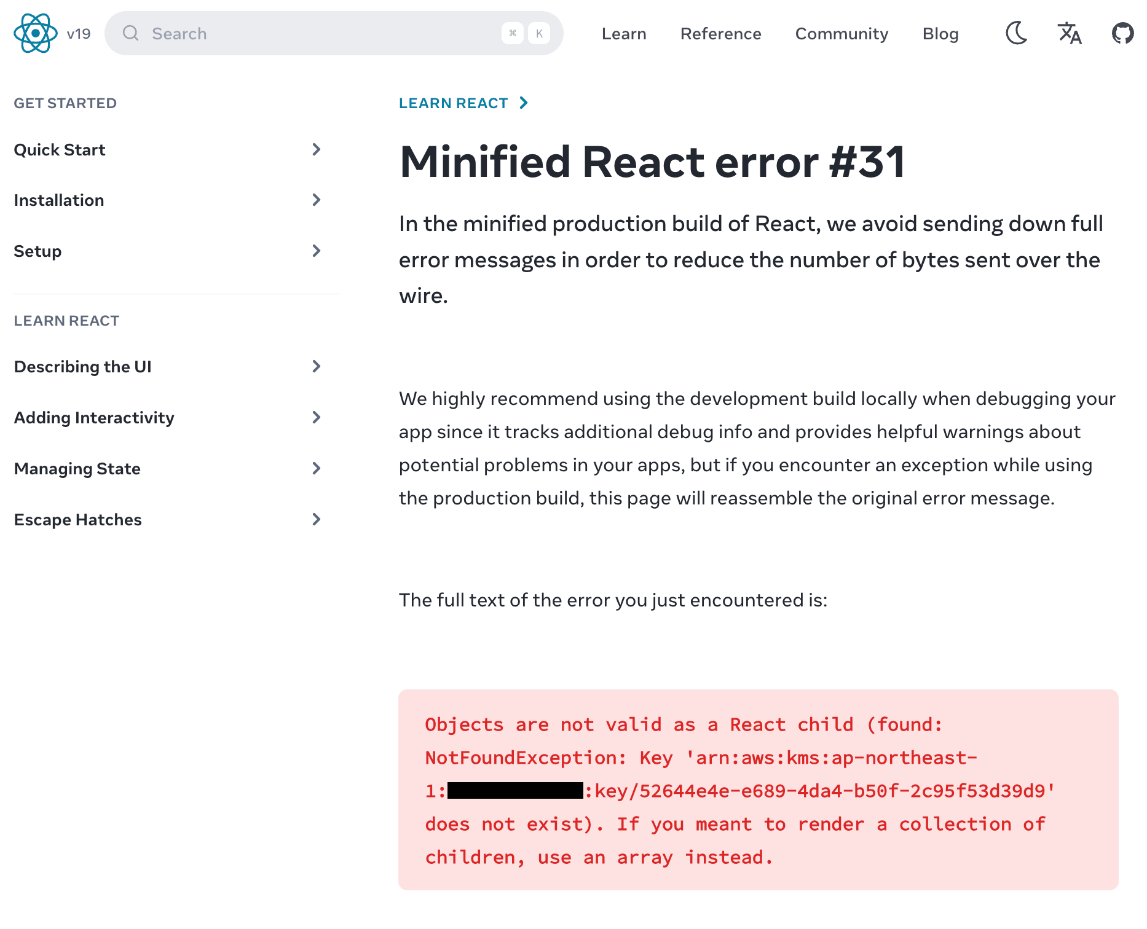Open the Describing the UI page
The width and height of the screenshot is (1147, 929).
click(x=83, y=367)
